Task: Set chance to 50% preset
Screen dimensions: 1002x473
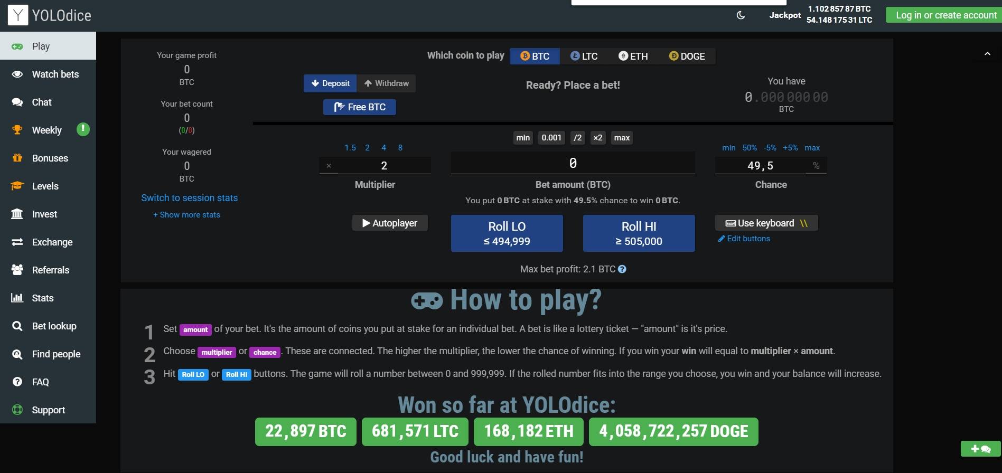Action: 750,148
